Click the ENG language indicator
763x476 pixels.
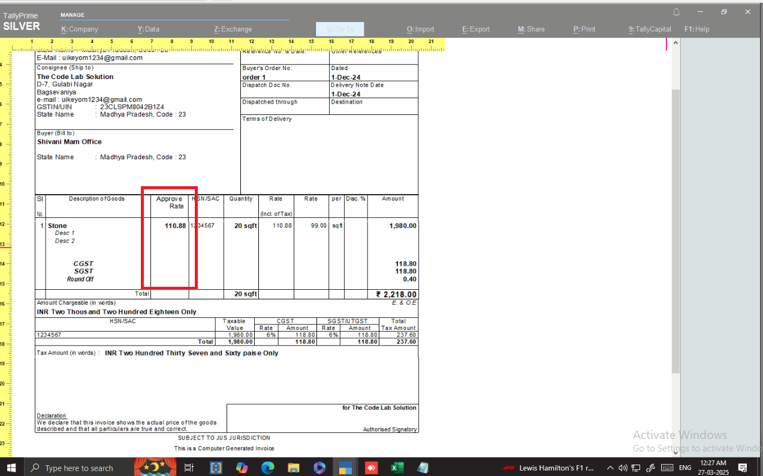[685, 468]
